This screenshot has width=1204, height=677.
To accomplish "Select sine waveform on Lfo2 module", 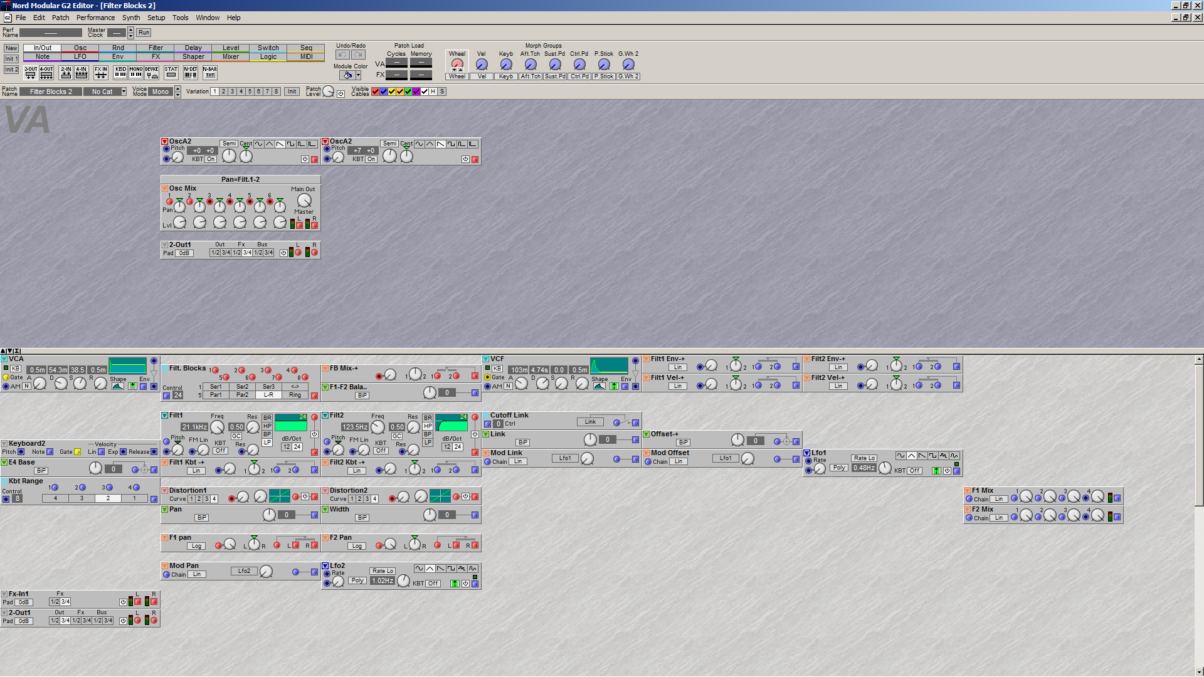I will point(419,569).
